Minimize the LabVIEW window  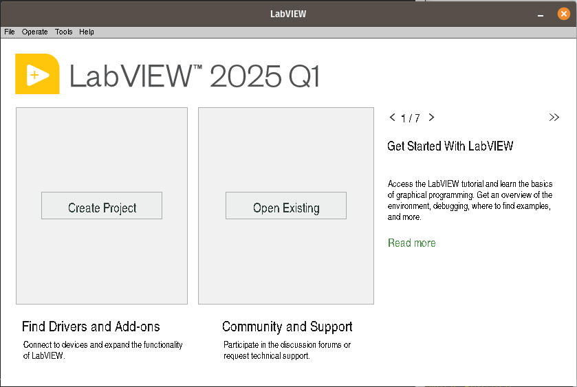540,14
